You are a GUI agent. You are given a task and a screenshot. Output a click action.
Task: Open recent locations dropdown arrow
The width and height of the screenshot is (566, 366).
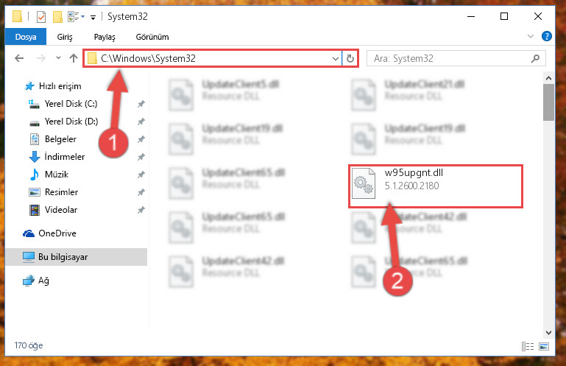[x=58, y=58]
